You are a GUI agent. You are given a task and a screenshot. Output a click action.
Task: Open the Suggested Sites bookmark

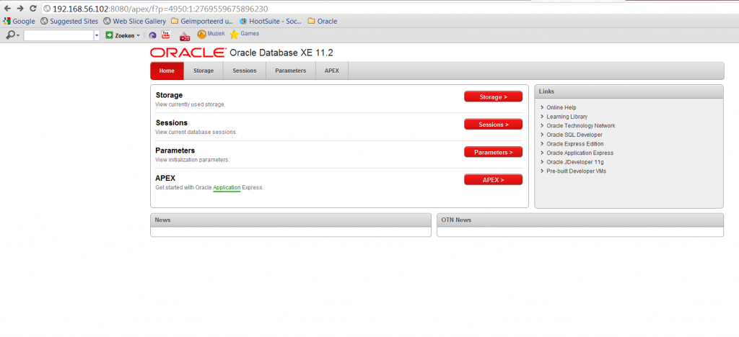[69, 21]
